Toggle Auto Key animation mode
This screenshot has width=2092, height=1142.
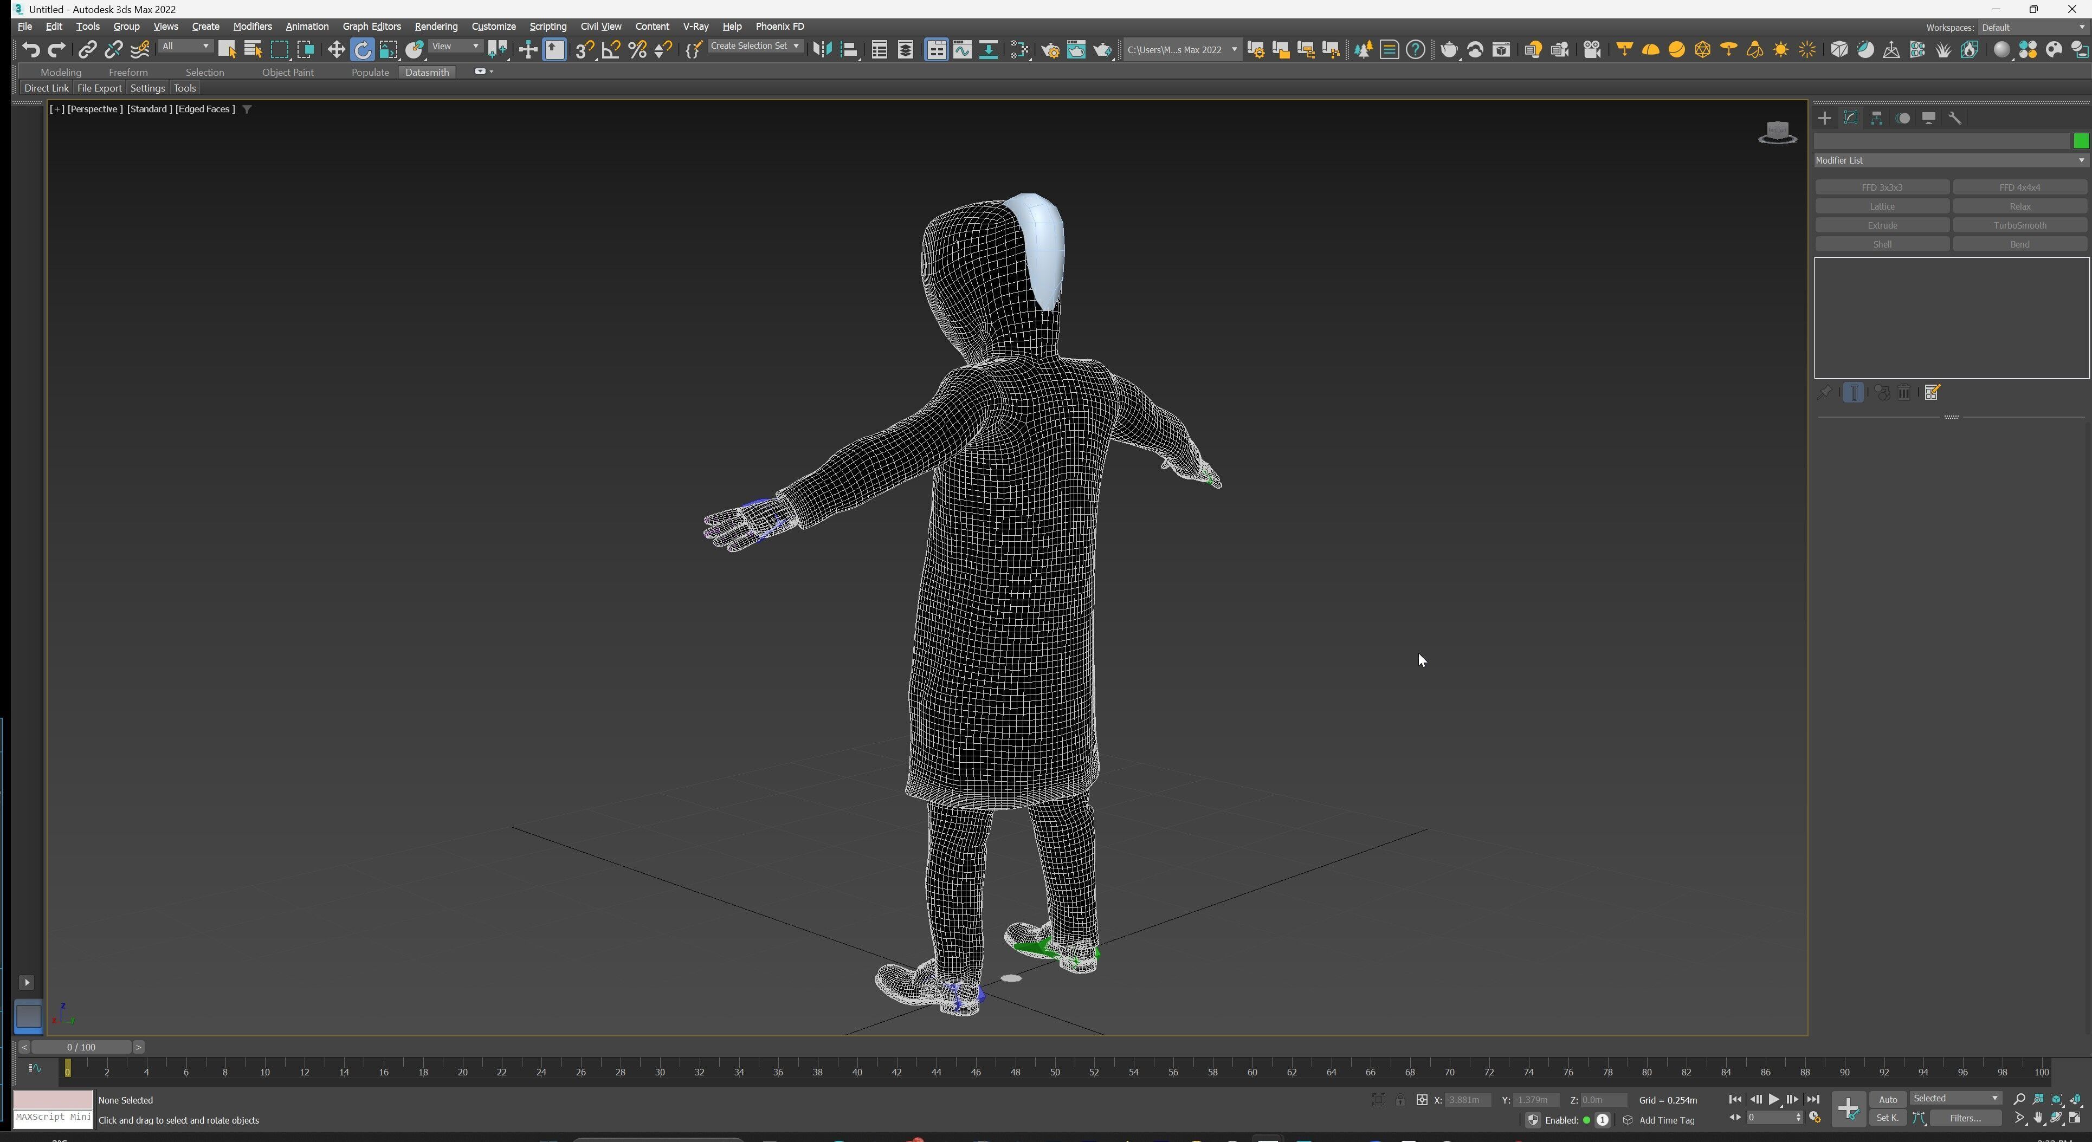pos(1887,1100)
